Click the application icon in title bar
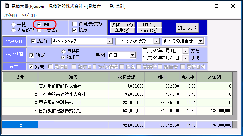 7,6
